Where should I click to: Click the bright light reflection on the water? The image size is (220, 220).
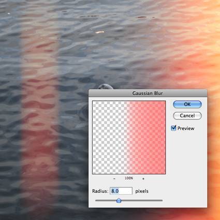pyautogui.click(x=100, y=32)
